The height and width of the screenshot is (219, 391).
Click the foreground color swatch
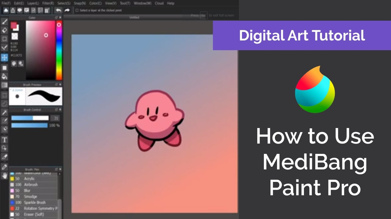(13, 25)
